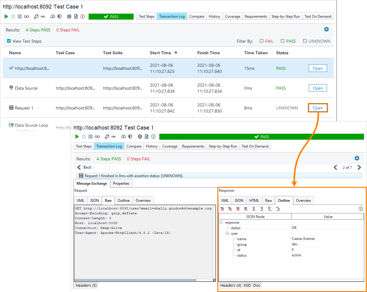This screenshot has height=292, width=367.
Task: Go to next transaction with right arrow
Action: click(359, 167)
